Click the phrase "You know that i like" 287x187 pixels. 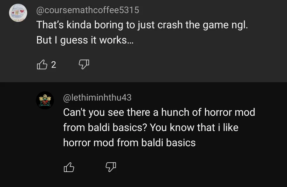click(x=194, y=128)
